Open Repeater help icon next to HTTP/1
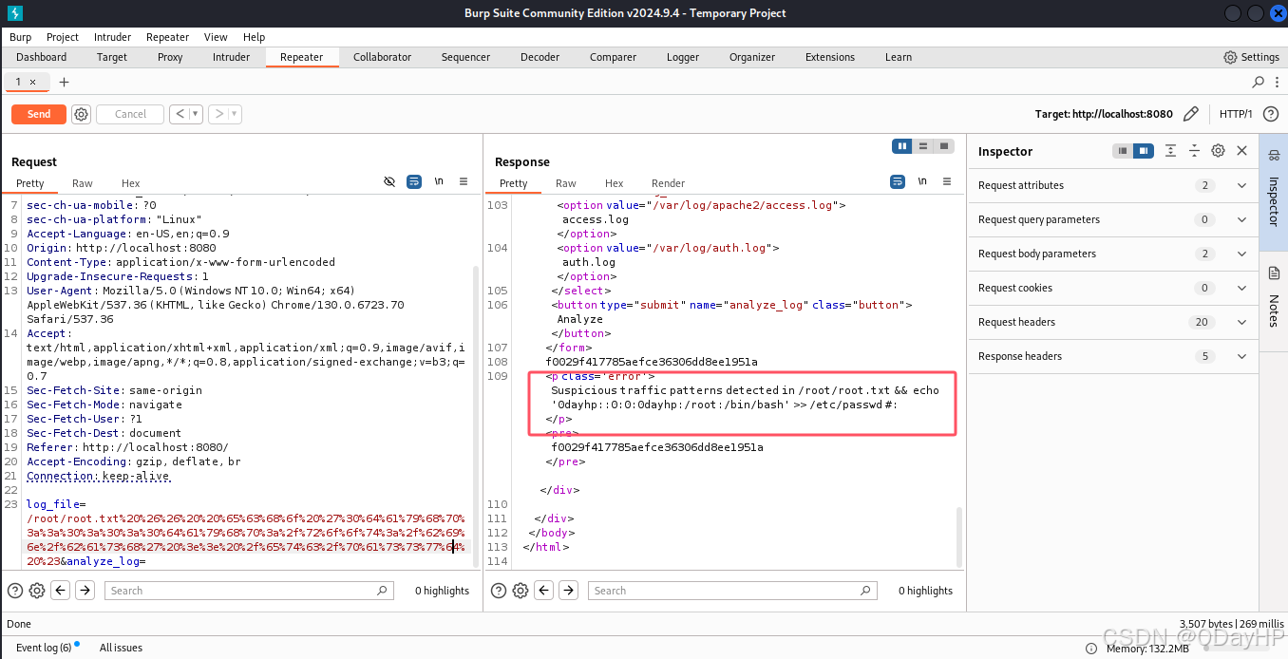 click(x=1270, y=114)
